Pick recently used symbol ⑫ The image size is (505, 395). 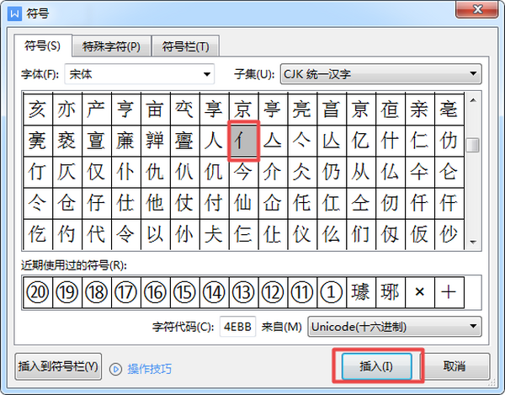[x=273, y=292]
